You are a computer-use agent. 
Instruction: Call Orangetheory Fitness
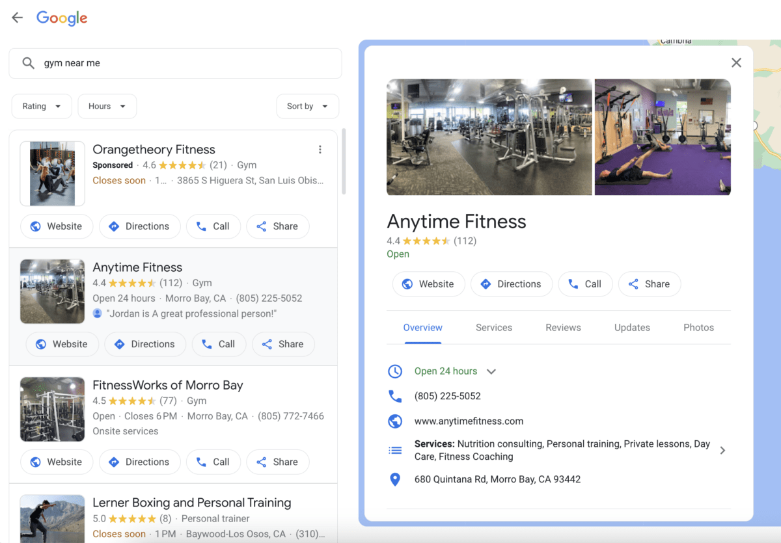213,226
